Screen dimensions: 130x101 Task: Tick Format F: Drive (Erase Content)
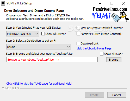pyautogui.click(x=78, y=34)
